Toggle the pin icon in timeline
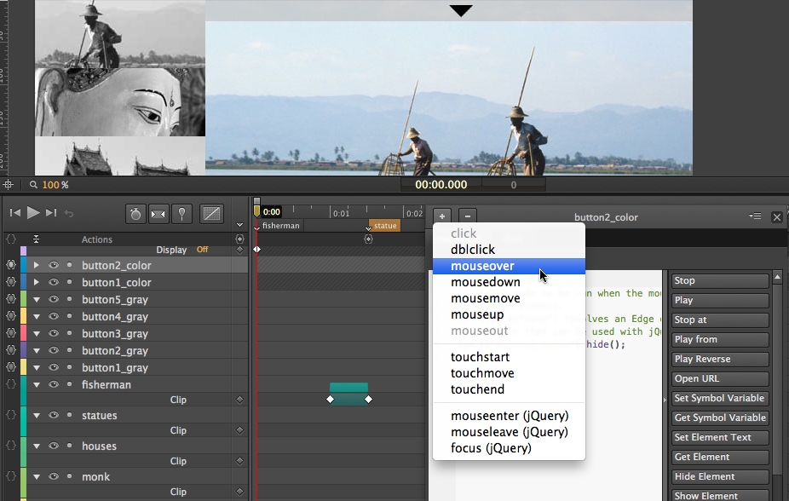Viewport: 789px width, 501px height. tap(181, 214)
